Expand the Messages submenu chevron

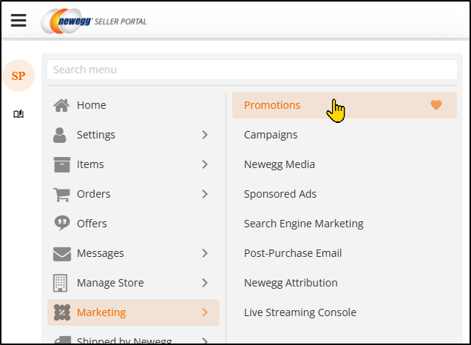[x=205, y=253]
